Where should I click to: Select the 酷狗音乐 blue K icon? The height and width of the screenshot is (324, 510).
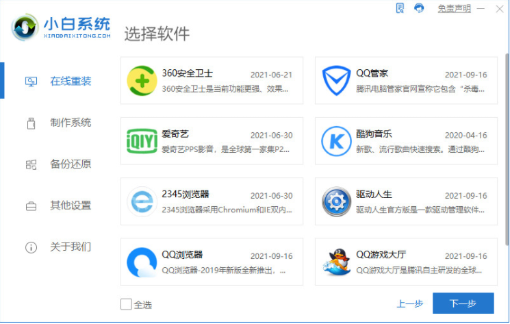coord(336,141)
